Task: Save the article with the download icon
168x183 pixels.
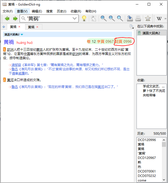Action: coord(130,18)
